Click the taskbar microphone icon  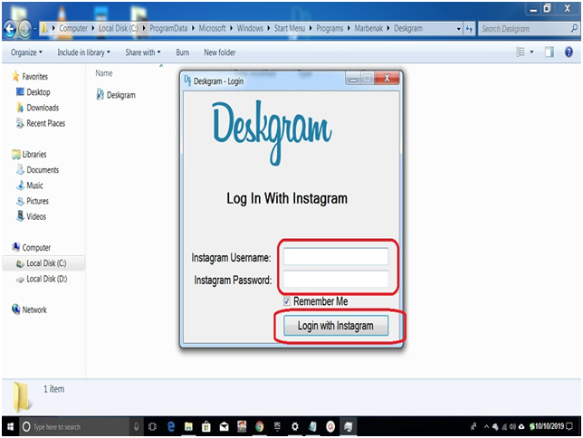click(x=136, y=426)
